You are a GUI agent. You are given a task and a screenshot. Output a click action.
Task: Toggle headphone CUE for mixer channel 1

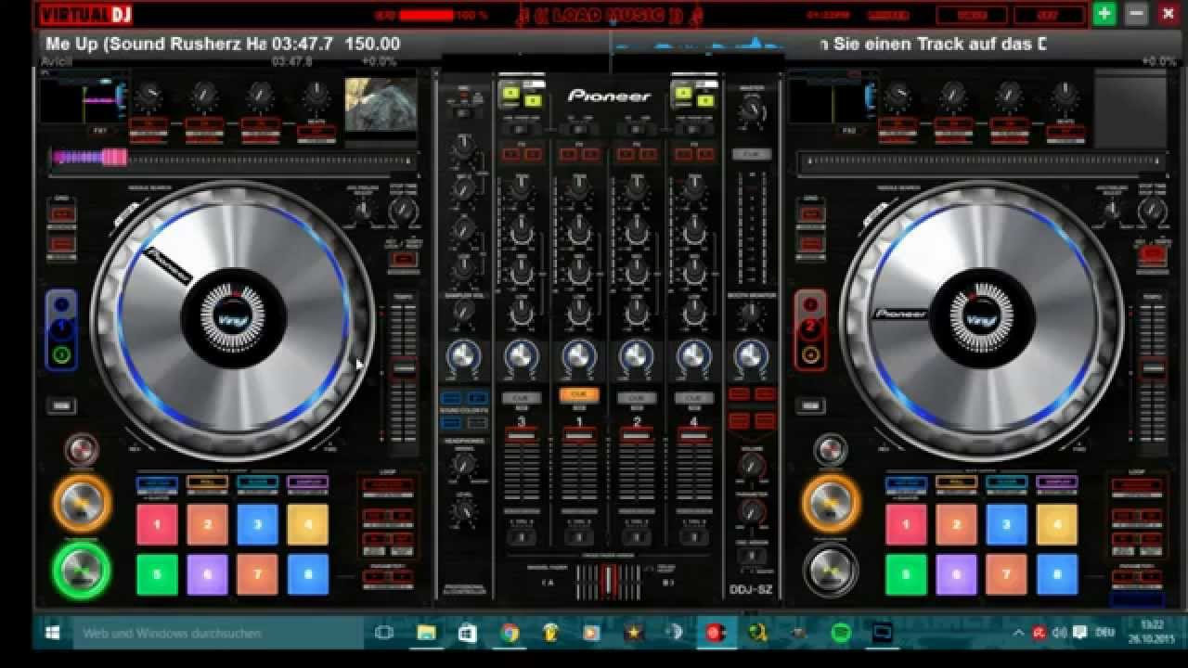click(578, 395)
